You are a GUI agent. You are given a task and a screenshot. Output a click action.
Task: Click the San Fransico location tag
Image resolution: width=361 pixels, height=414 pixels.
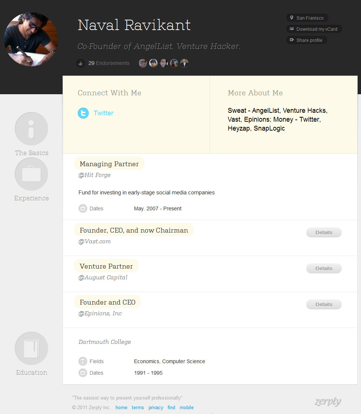pos(307,18)
